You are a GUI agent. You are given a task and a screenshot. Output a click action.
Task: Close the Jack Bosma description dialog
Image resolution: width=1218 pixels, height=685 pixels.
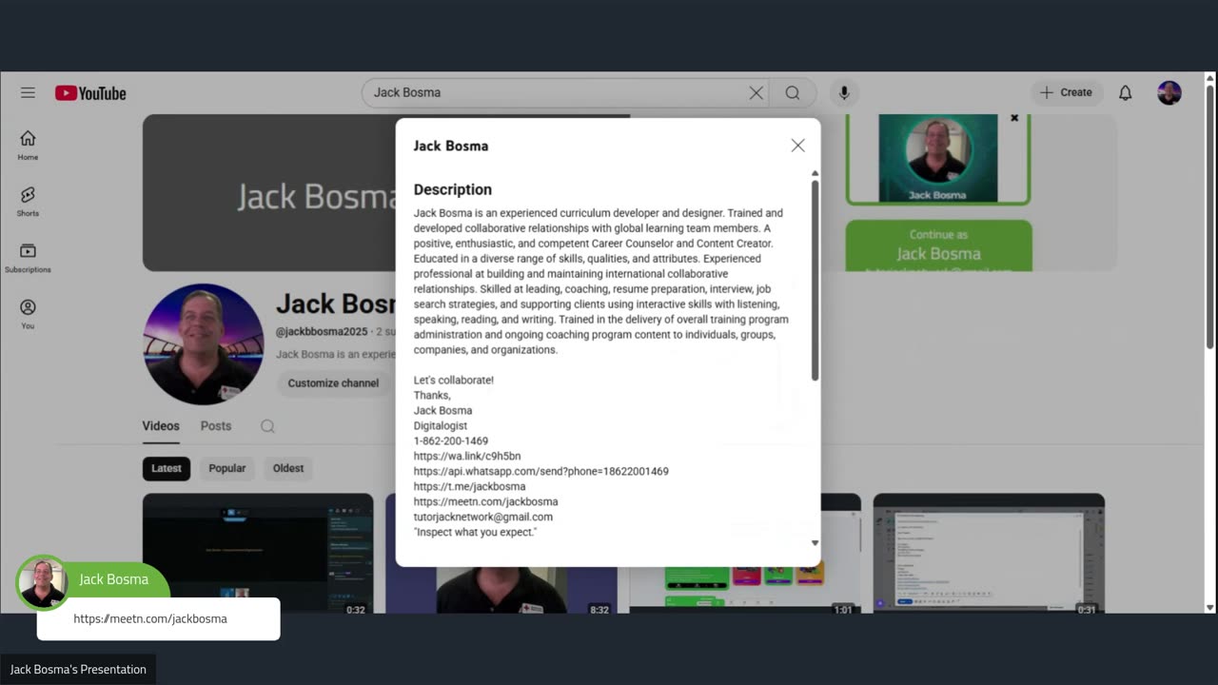[x=797, y=145]
